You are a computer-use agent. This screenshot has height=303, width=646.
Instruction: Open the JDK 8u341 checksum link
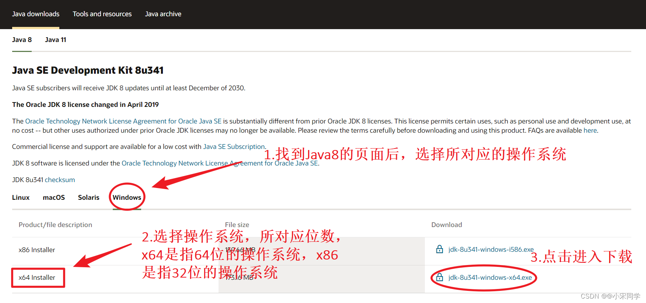tap(60, 180)
